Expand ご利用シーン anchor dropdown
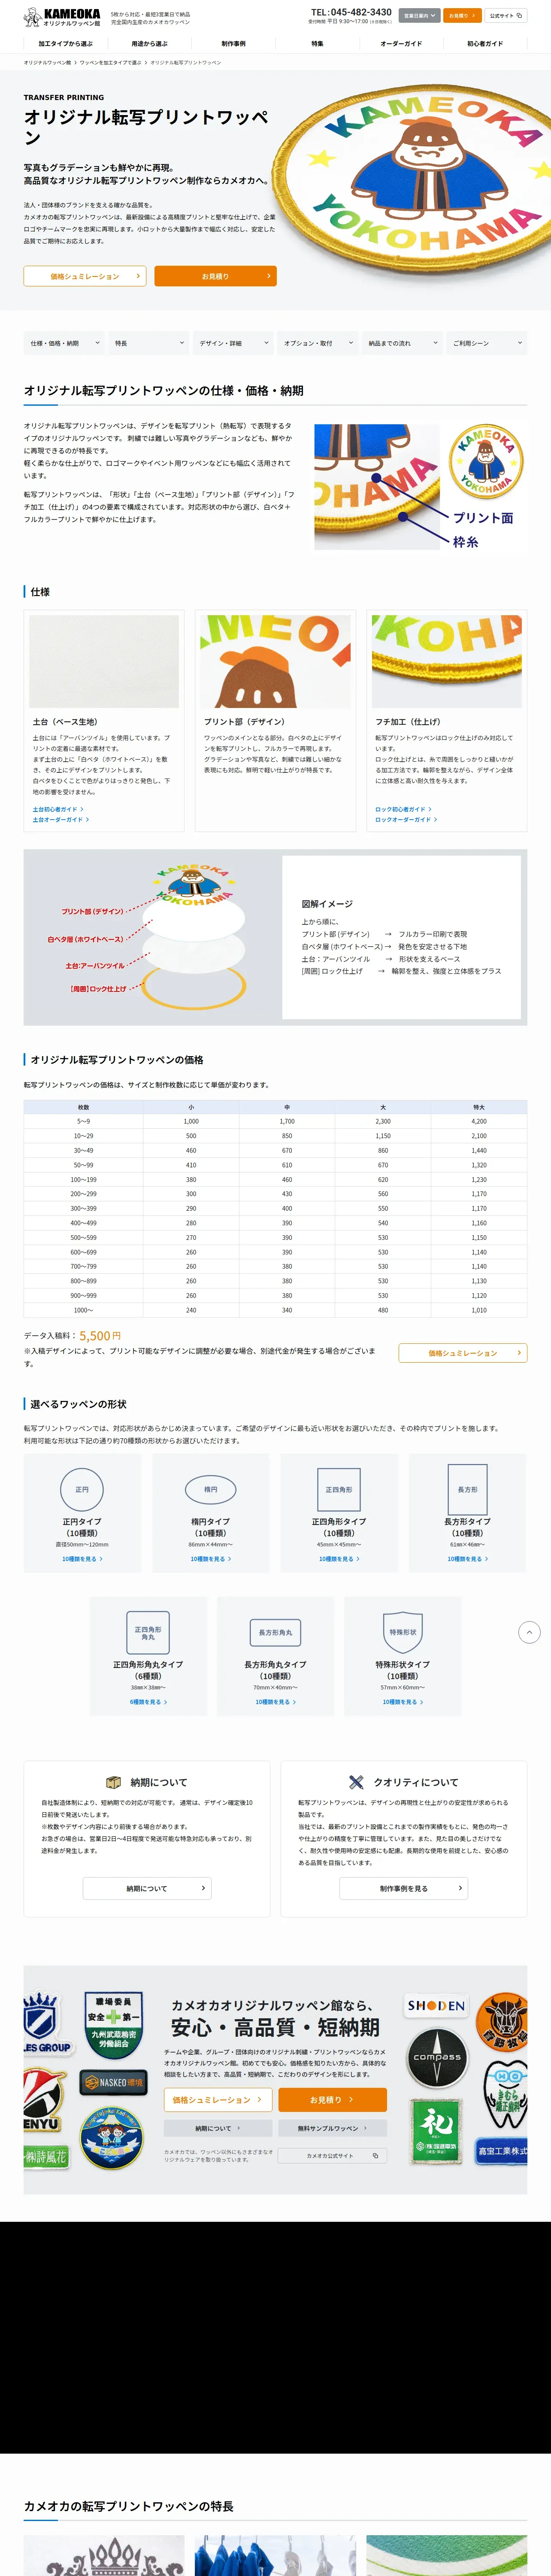The width and height of the screenshot is (551, 2576). pyautogui.click(x=487, y=343)
